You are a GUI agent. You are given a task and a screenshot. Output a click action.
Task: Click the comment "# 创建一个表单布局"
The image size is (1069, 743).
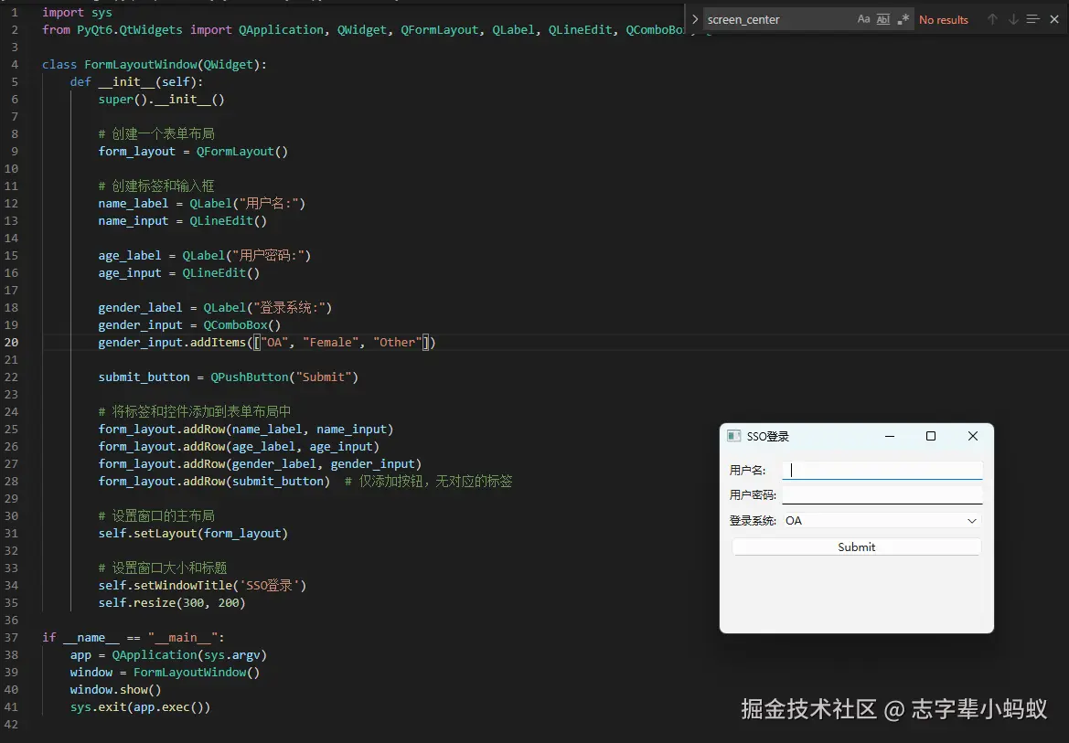click(156, 133)
